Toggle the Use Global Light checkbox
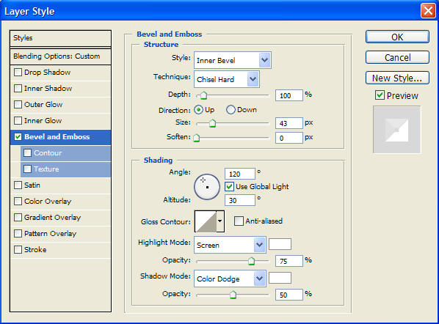Image resolution: width=439 pixels, height=324 pixels. 229,186
